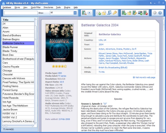Image resolution: width=166 pixels, height=133 pixels.
Task: Click the add movie film icon
Action: (x=124, y=13)
